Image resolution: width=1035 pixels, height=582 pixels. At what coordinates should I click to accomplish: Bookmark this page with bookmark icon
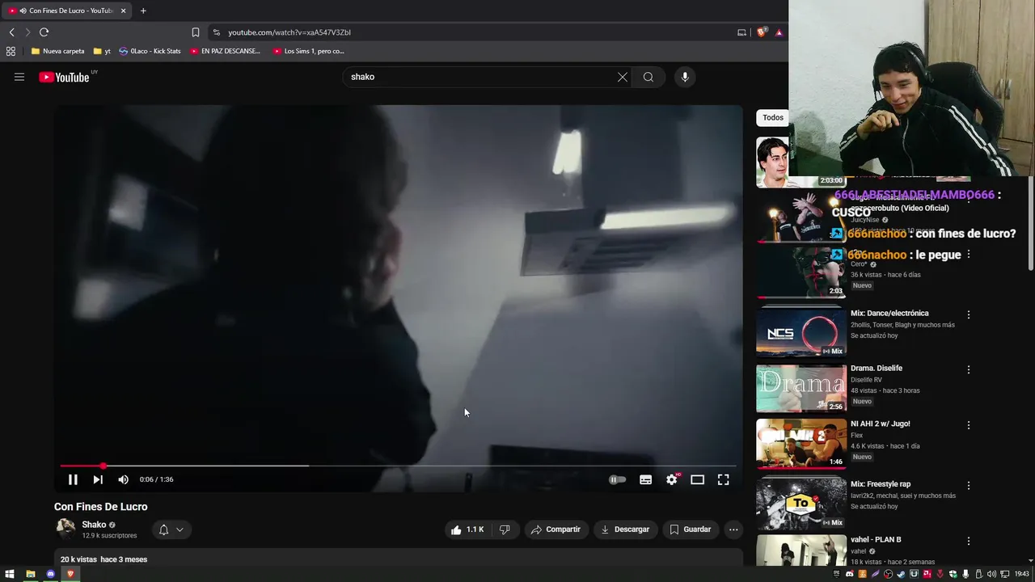click(x=196, y=32)
